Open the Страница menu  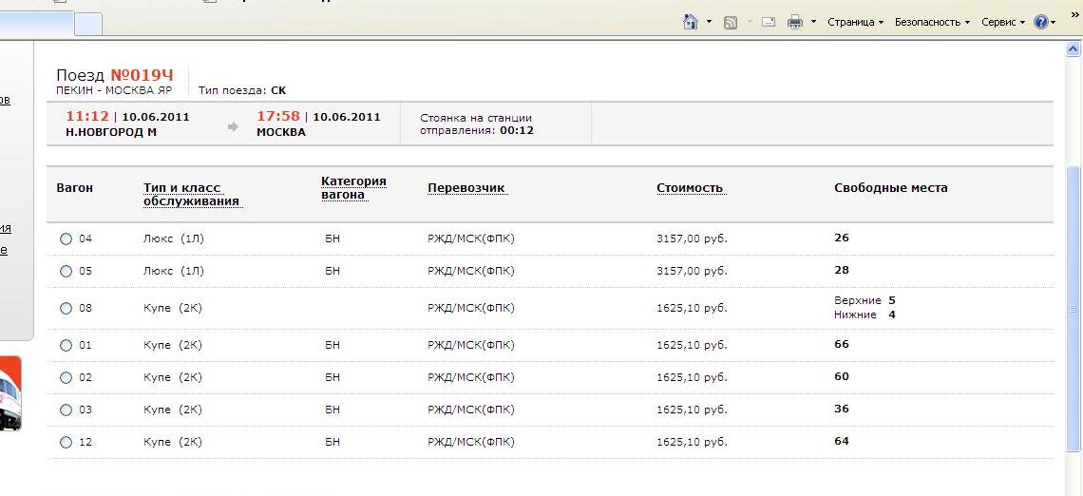(854, 22)
